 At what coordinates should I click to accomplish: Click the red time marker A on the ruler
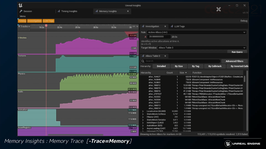point(46,25)
